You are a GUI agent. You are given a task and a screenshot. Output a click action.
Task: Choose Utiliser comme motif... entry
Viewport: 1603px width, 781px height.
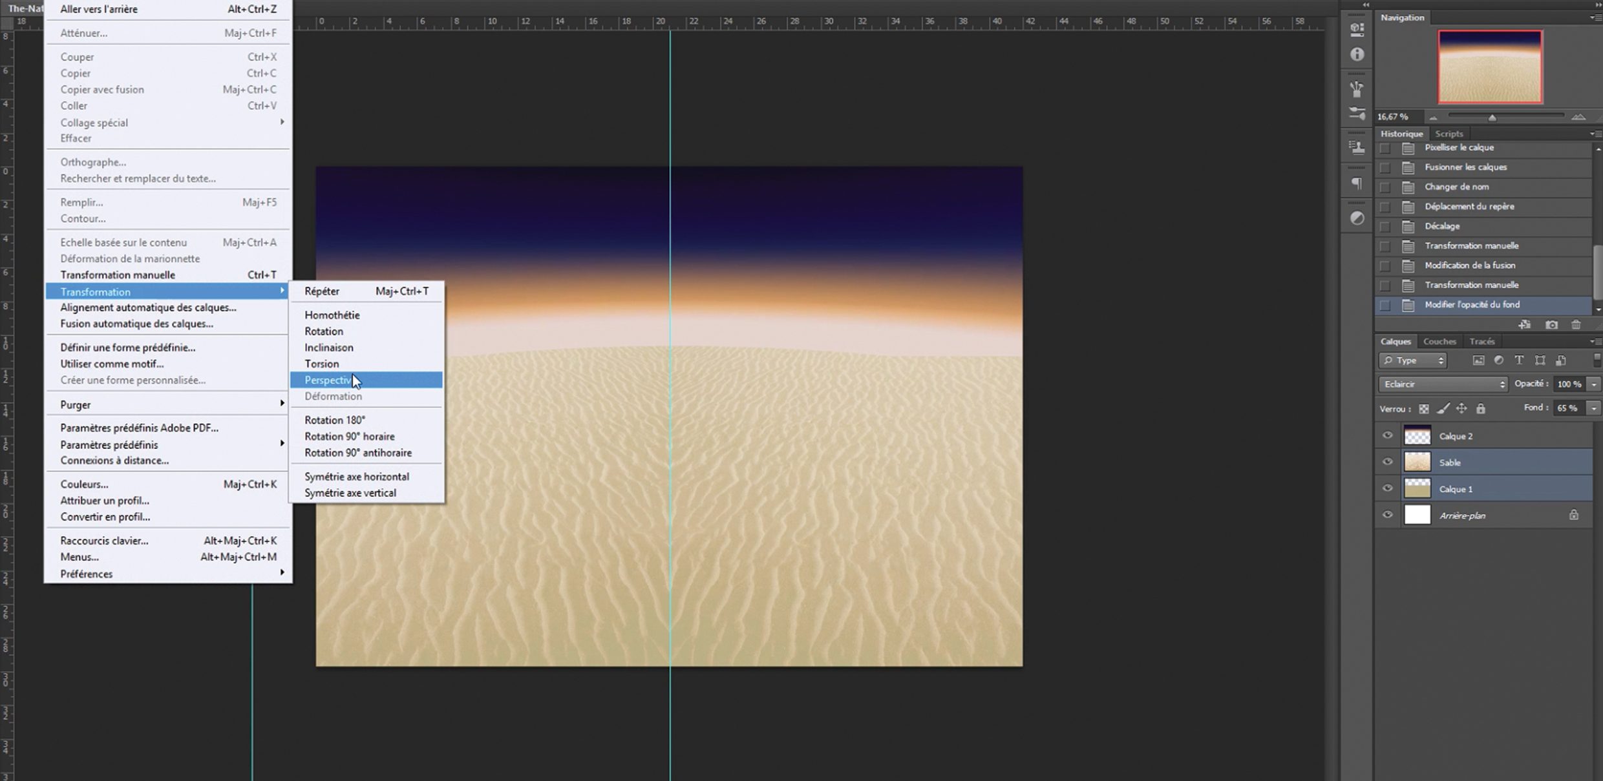168,364
